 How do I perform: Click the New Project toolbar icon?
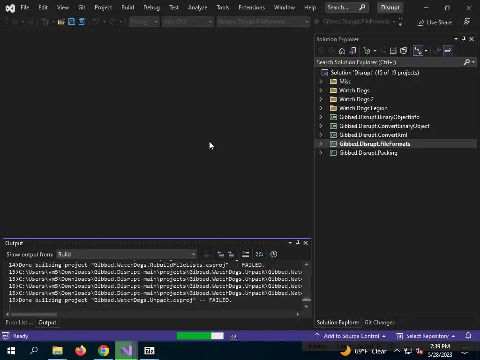(x=45, y=22)
